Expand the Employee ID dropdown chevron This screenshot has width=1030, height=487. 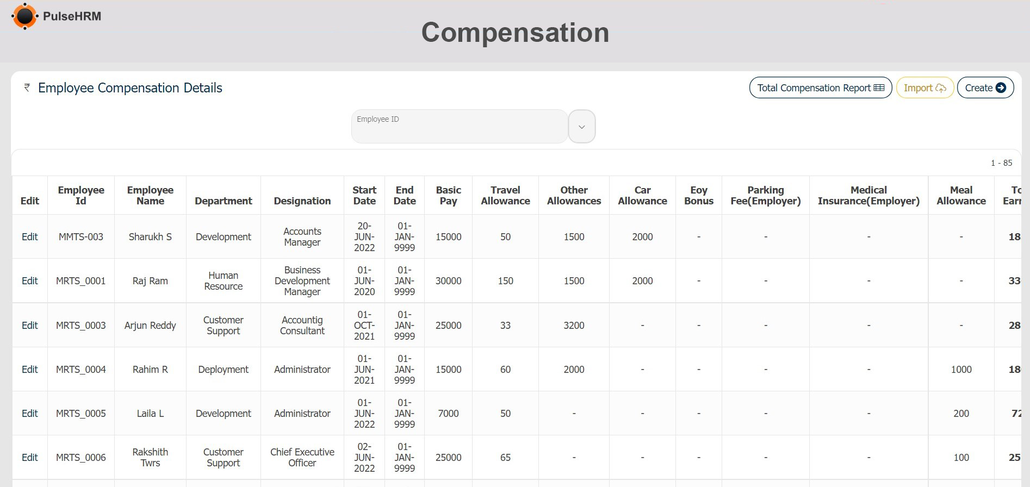[x=581, y=127]
